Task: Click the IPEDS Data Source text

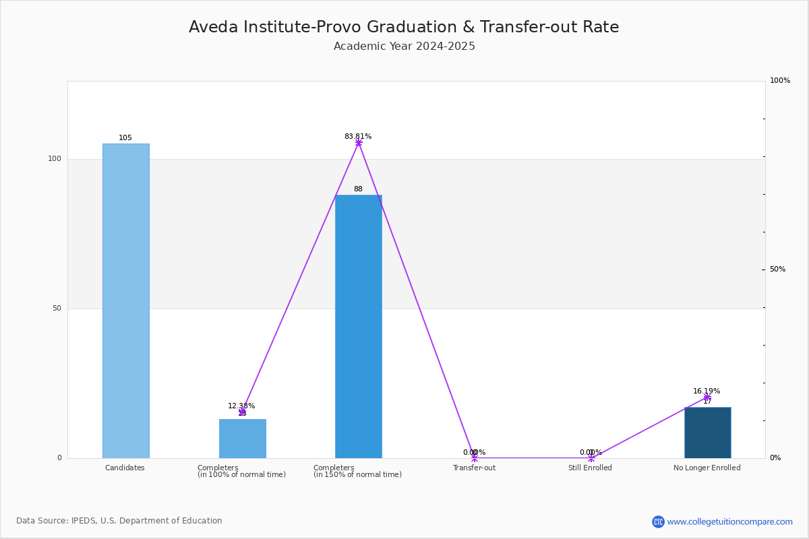Action: tap(119, 521)
